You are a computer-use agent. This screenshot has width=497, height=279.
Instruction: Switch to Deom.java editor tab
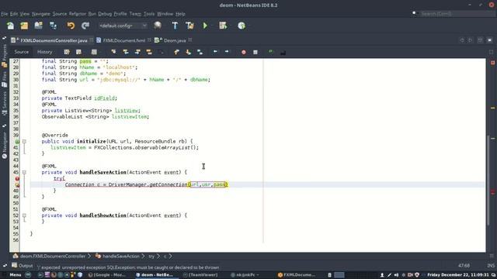(x=174, y=40)
